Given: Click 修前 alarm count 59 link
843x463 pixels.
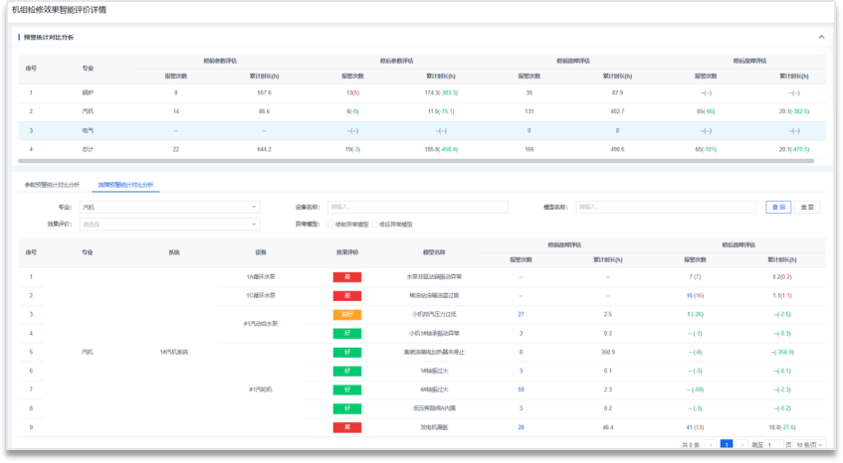Looking at the screenshot, I should pos(521,388).
